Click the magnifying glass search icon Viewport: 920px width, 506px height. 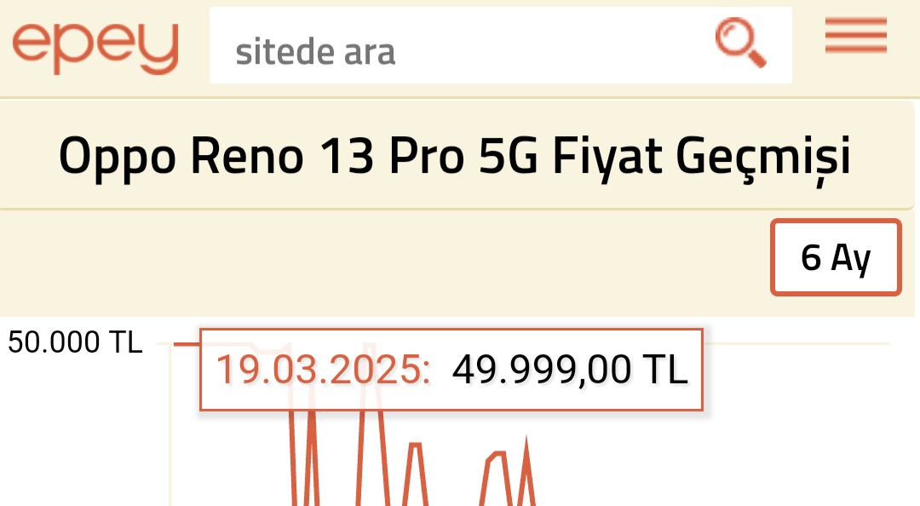(x=741, y=43)
